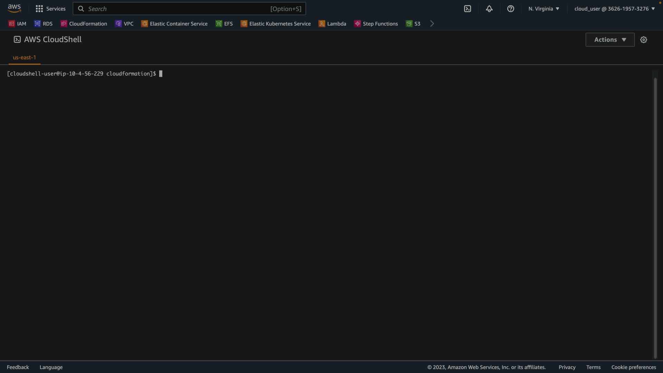This screenshot has width=663, height=373.
Task: Show more favorites with right chevron
Action: [x=432, y=23]
